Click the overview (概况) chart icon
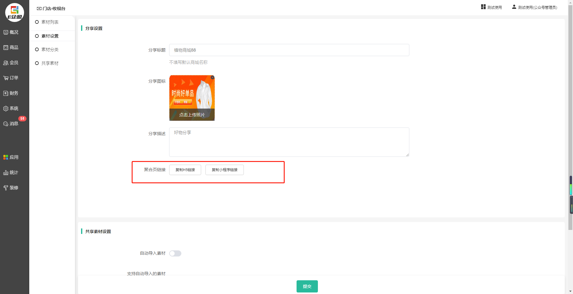The width and height of the screenshot is (573, 294). pos(6,32)
